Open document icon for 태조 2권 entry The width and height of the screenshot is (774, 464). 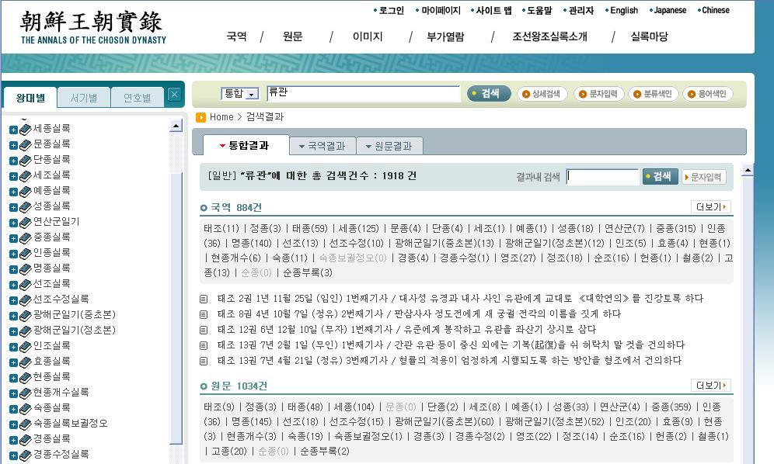(x=204, y=299)
